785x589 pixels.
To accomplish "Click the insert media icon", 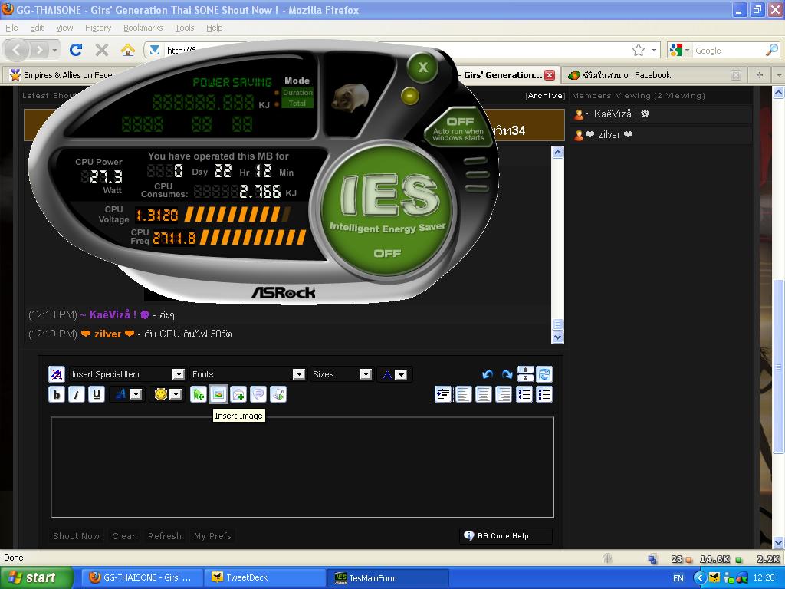I will pos(278,395).
